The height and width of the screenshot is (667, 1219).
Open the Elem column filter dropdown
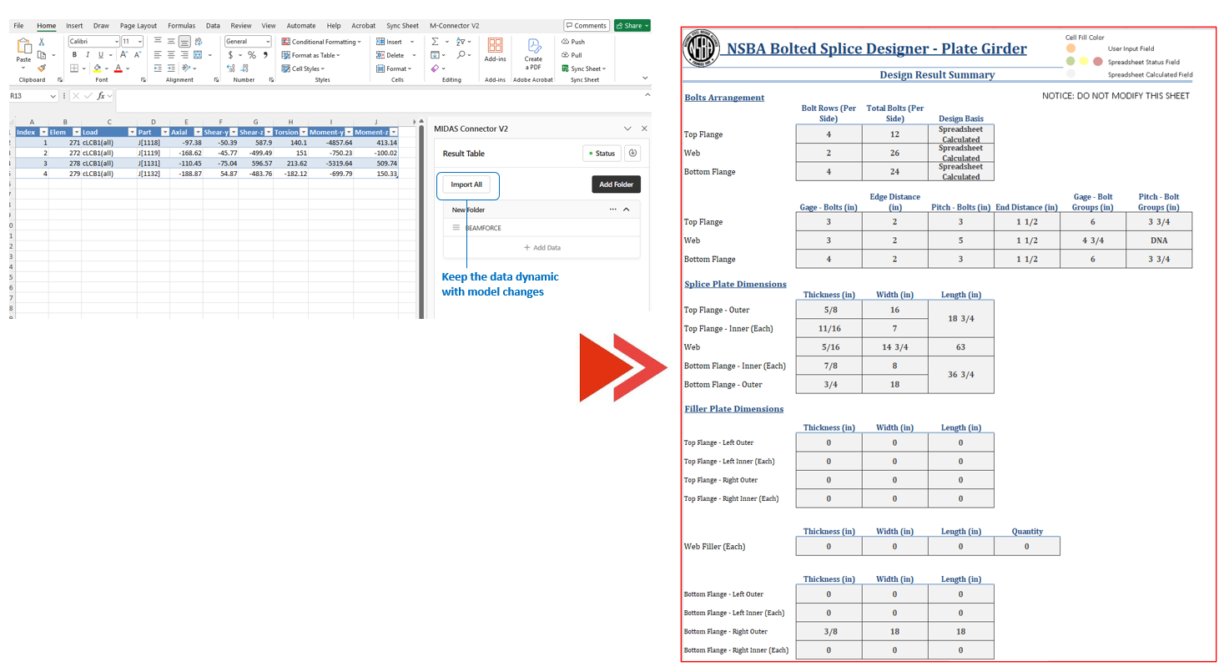(x=76, y=132)
